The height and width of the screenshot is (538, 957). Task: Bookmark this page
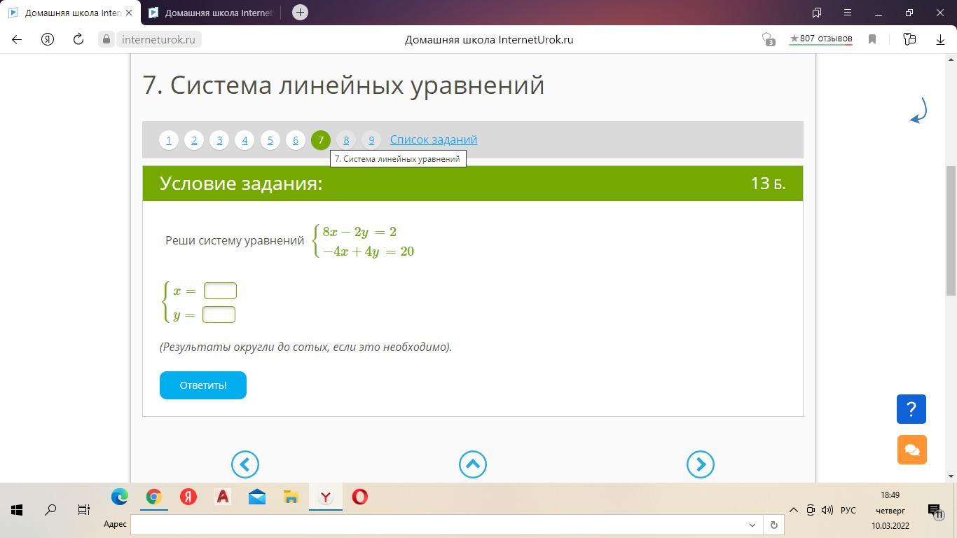coord(872,39)
